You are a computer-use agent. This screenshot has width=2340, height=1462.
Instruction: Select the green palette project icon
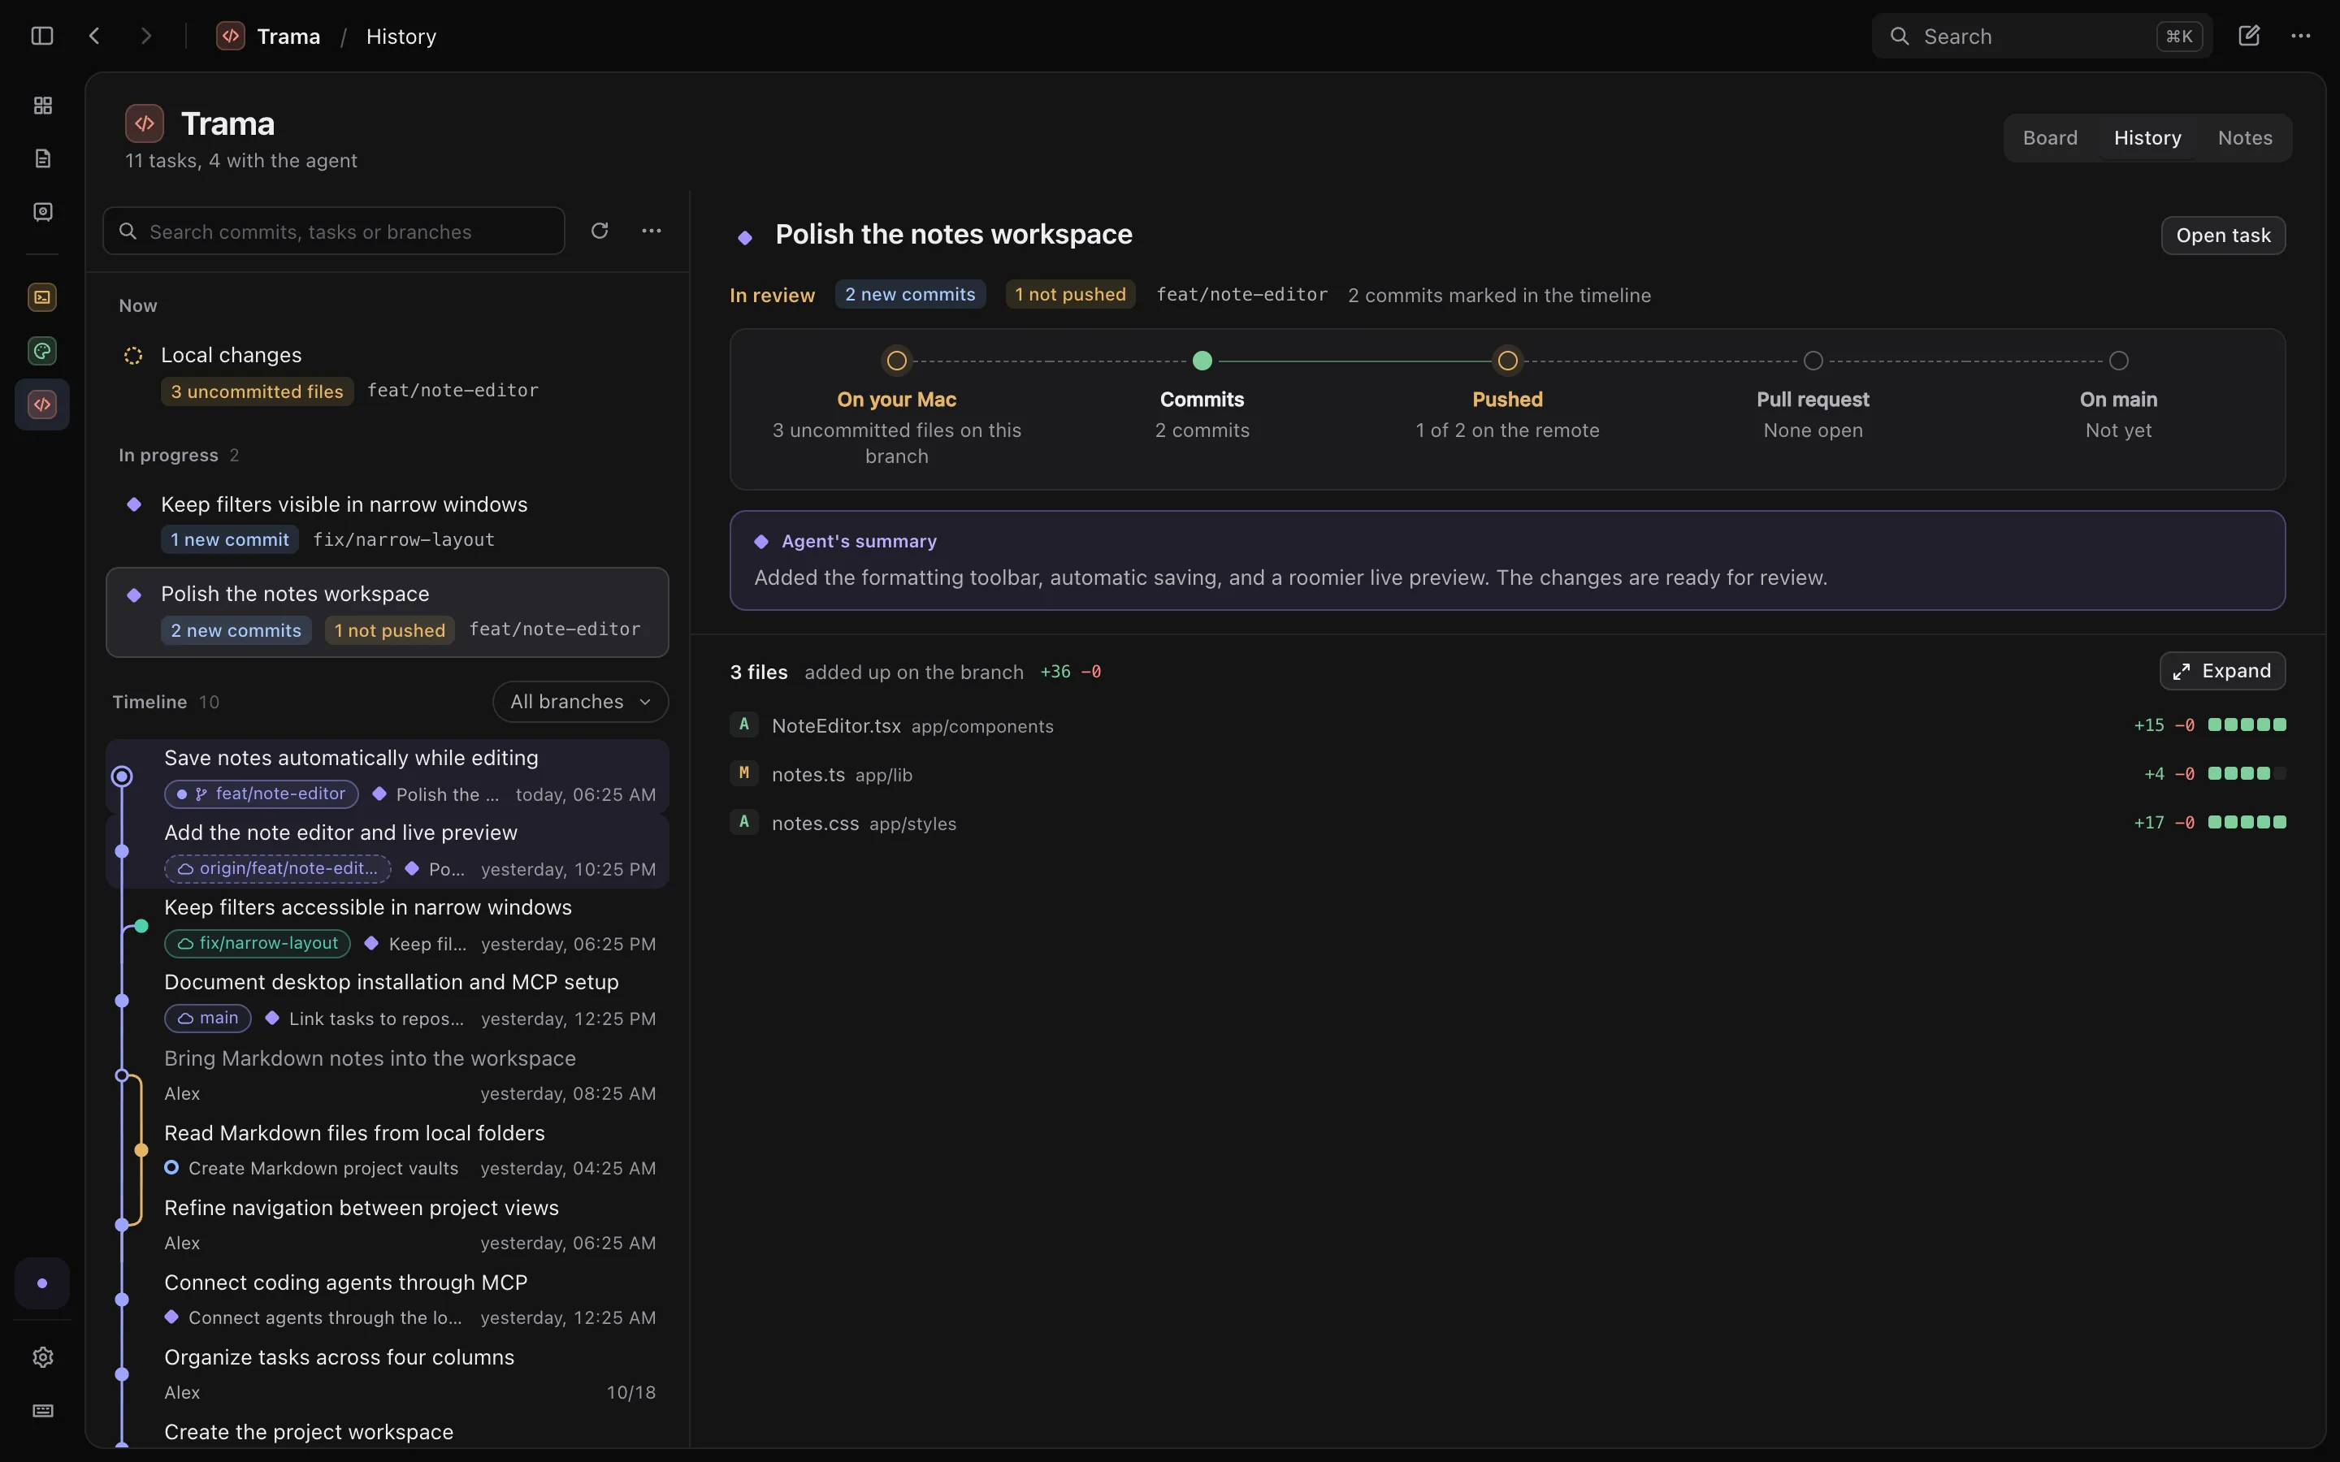click(42, 351)
